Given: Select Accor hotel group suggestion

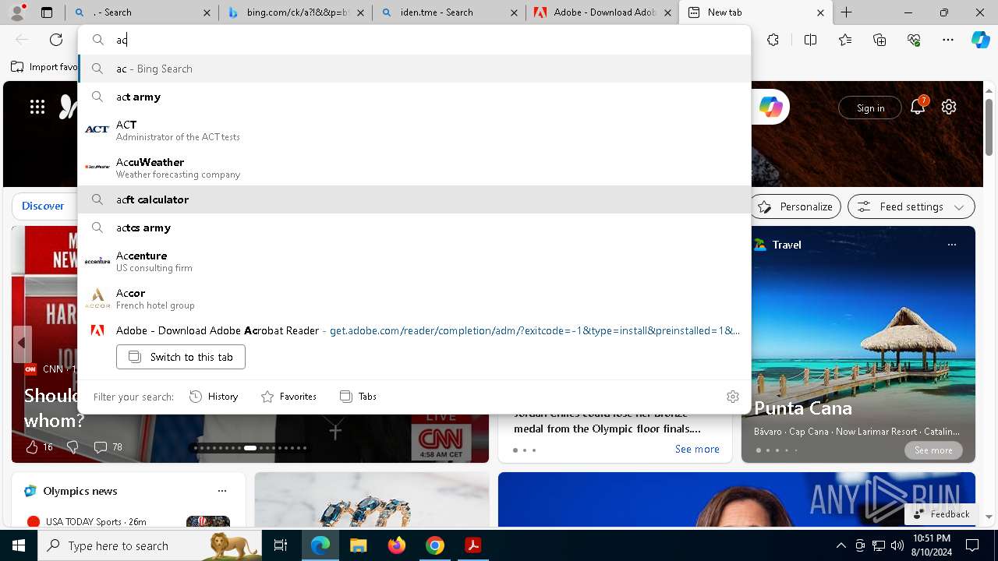Looking at the screenshot, I should [x=414, y=298].
